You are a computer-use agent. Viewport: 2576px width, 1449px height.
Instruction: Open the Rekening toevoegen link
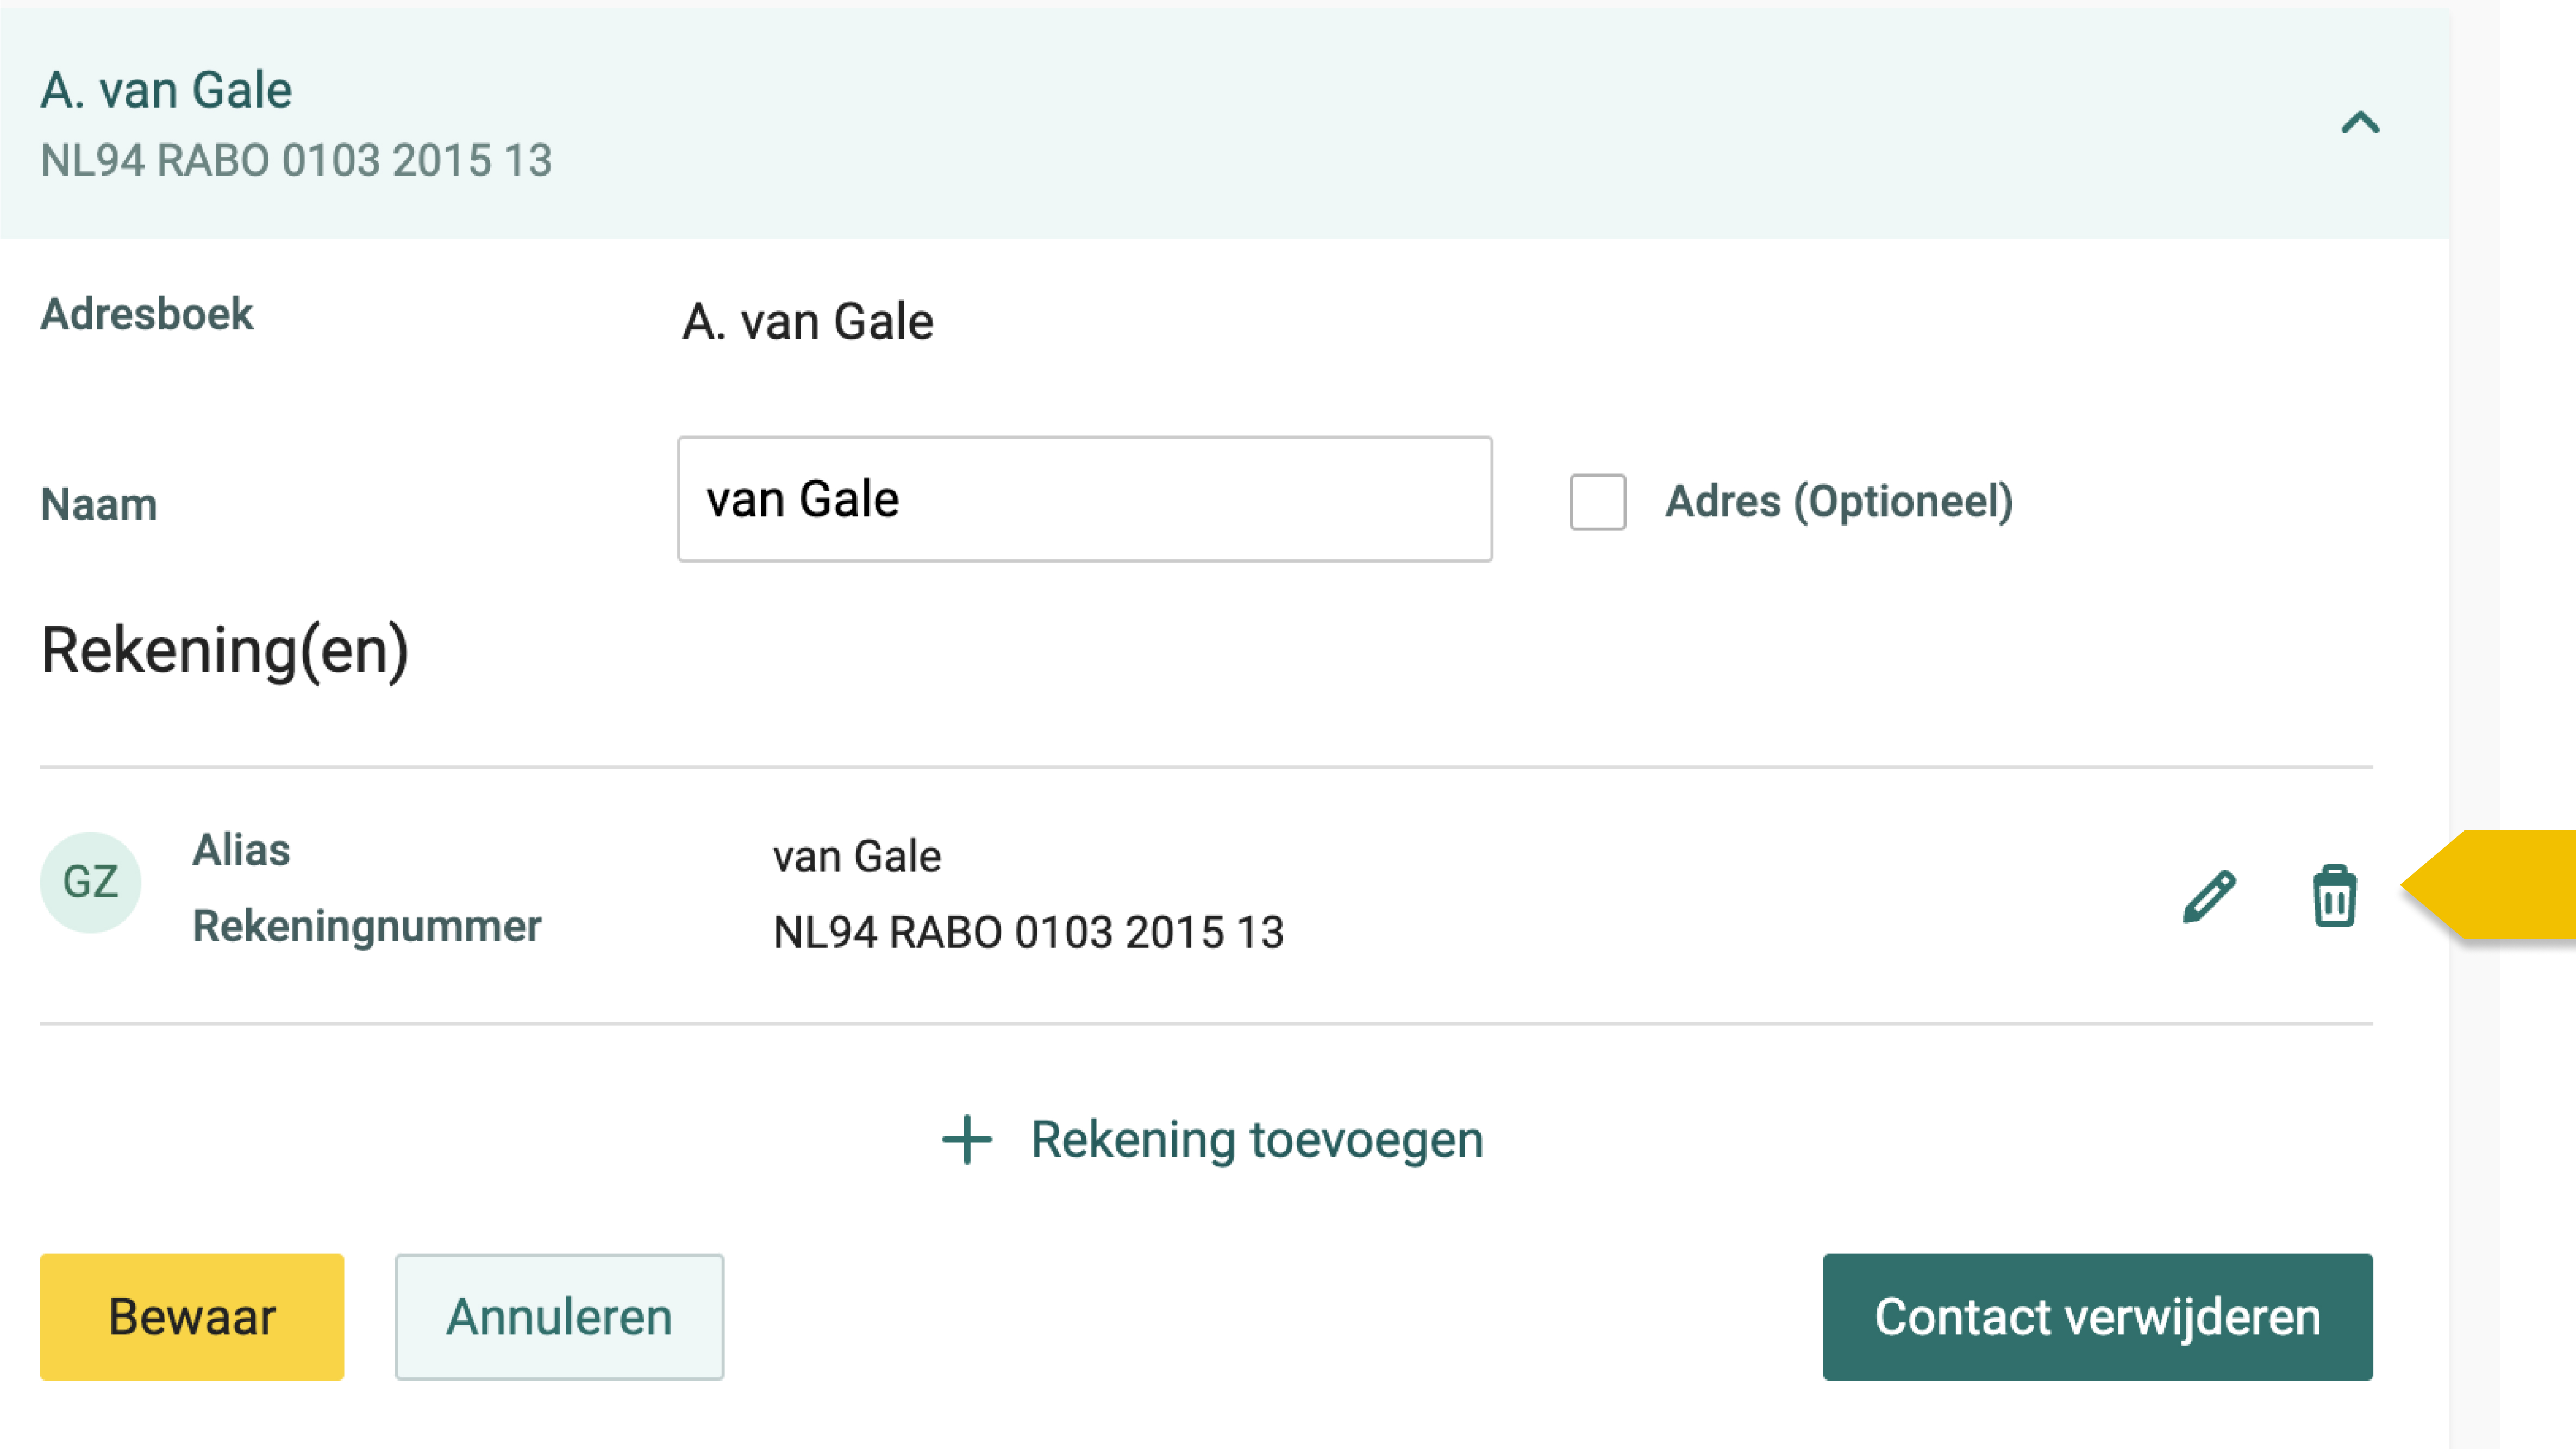tap(1256, 1139)
